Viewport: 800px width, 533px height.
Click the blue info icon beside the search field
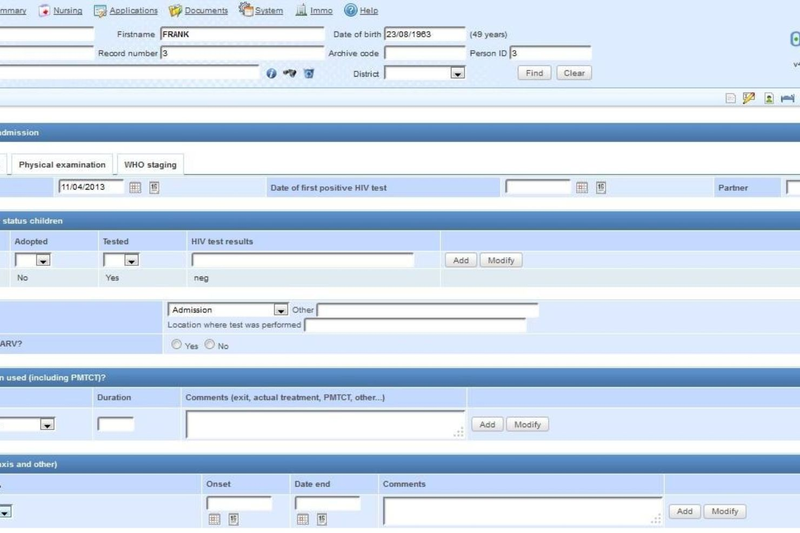tap(271, 73)
